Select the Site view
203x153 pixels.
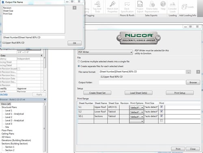coord(7,127)
